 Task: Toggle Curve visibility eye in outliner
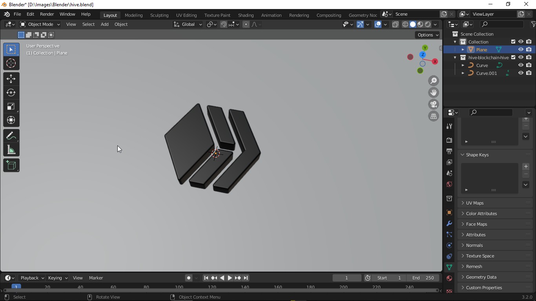tap(521, 65)
